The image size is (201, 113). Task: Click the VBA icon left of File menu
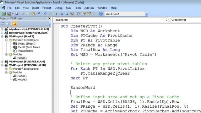tap(3, 8)
